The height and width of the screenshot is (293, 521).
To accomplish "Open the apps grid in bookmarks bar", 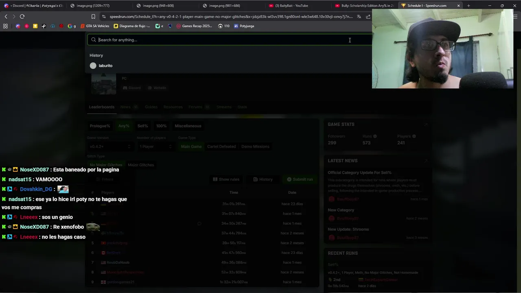I will click(x=5, y=26).
